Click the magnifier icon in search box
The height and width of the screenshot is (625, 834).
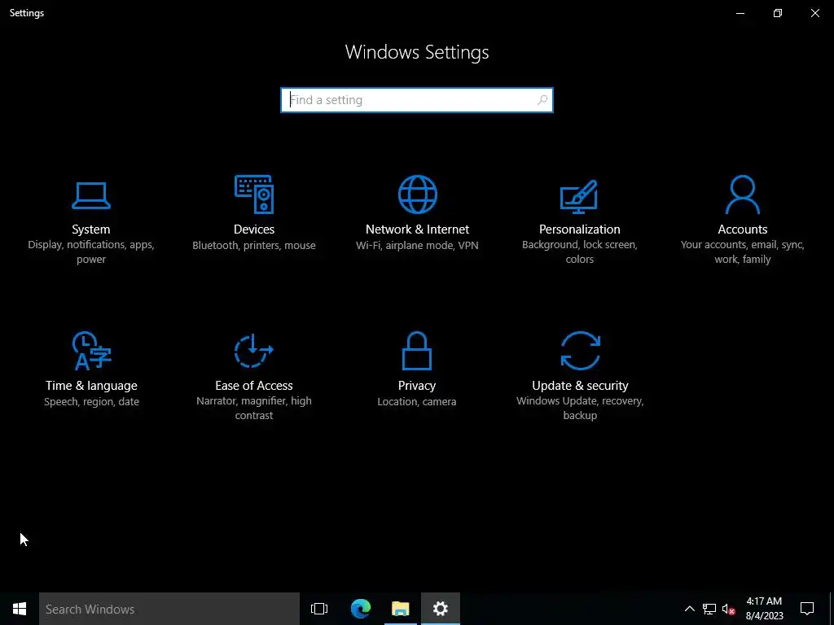pyautogui.click(x=542, y=100)
